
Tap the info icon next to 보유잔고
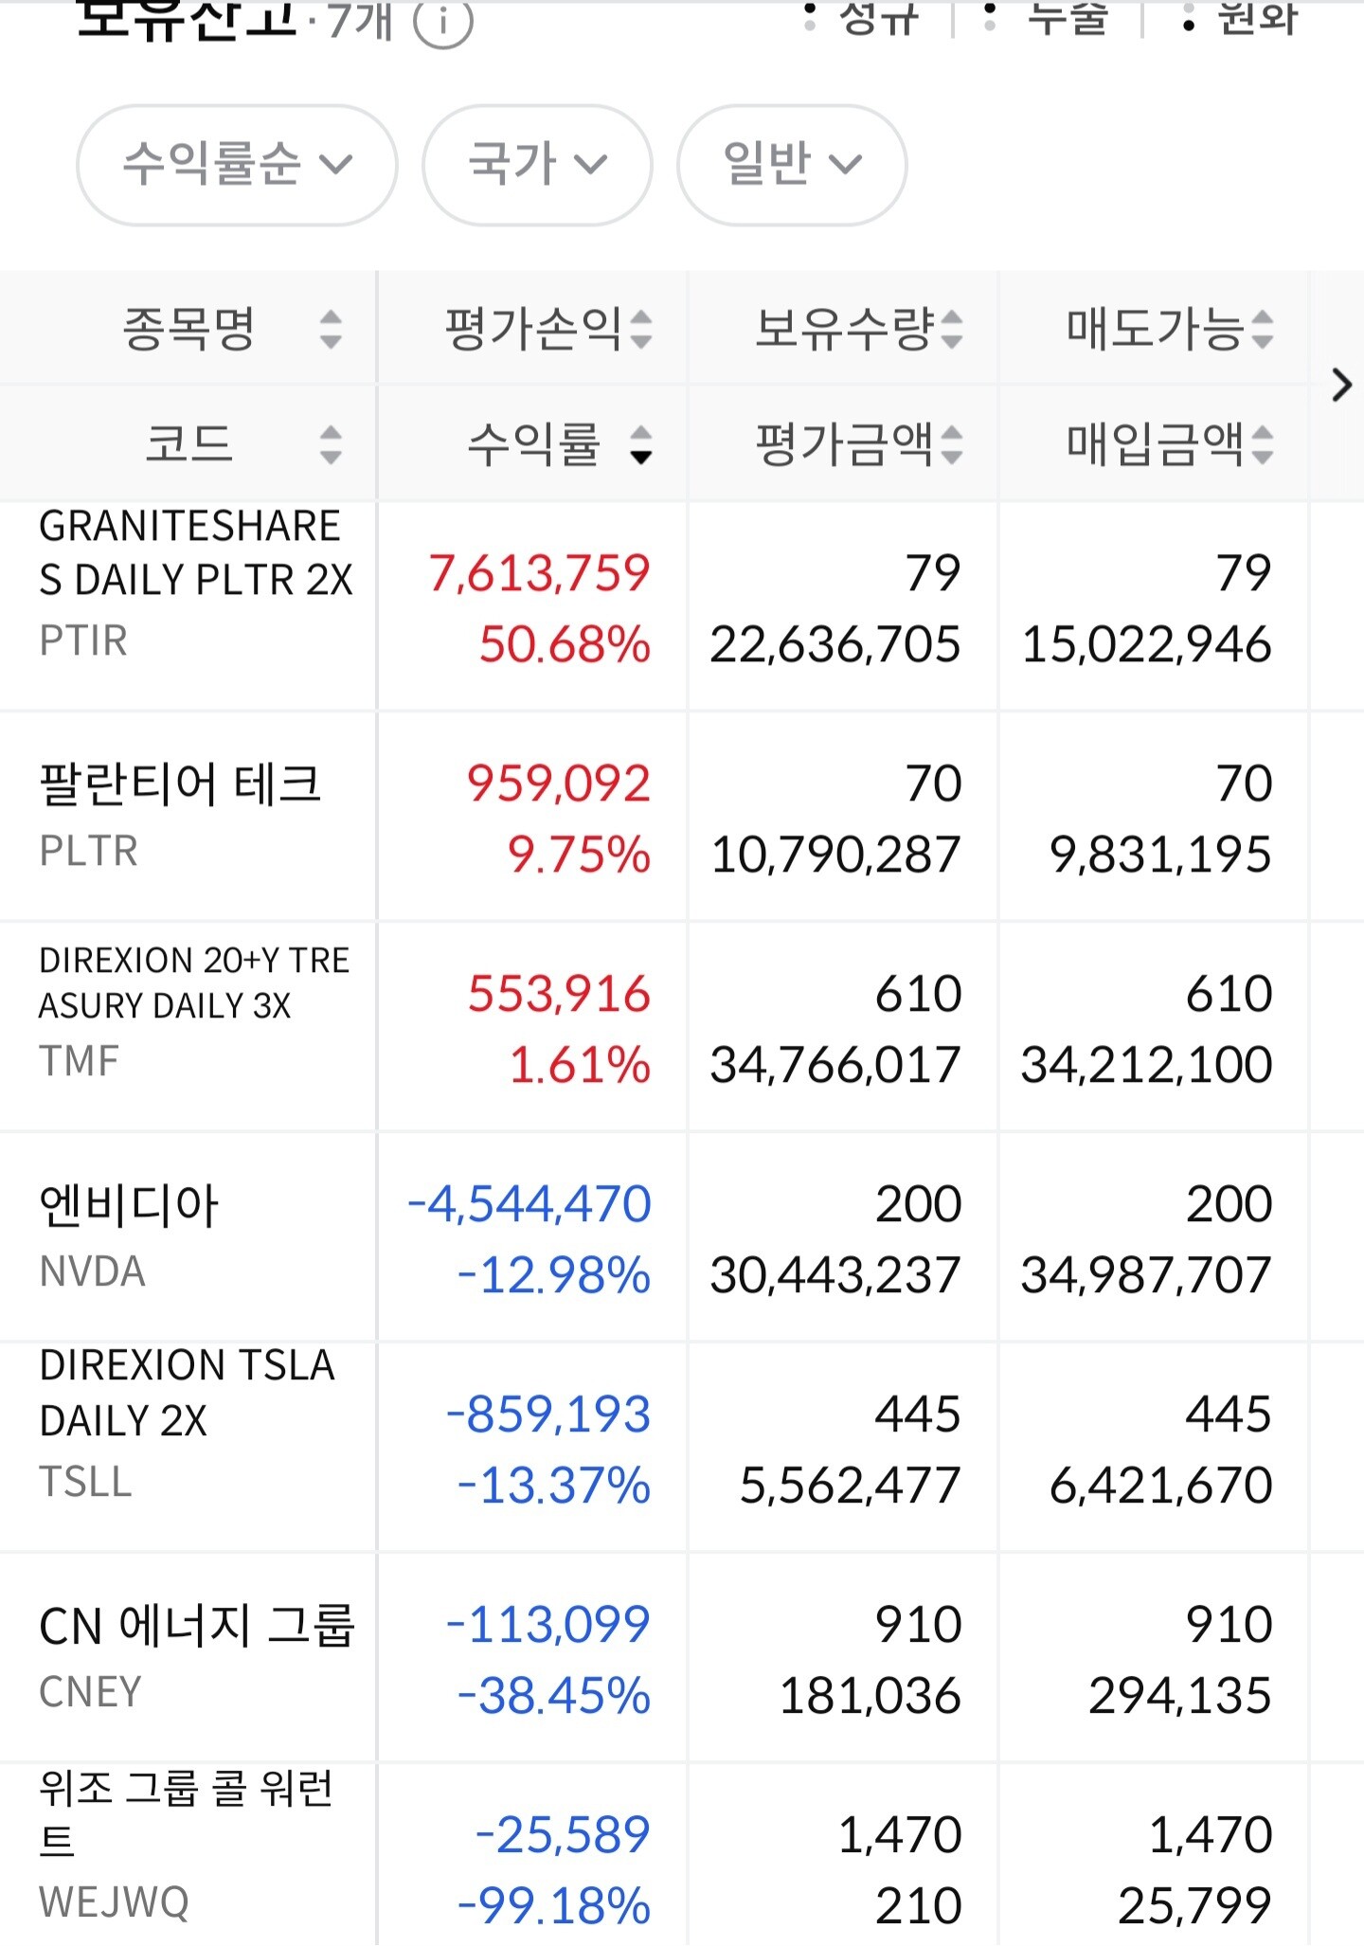(x=442, y=21)
